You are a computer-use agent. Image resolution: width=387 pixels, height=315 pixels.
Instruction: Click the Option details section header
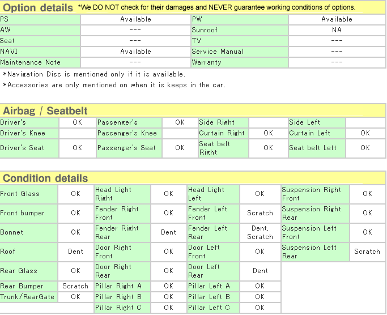37,8
